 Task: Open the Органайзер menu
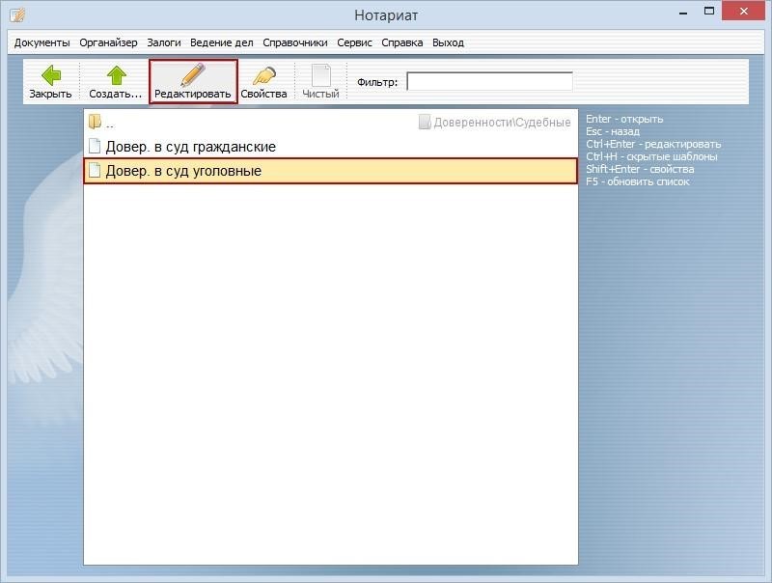(108, 42)
